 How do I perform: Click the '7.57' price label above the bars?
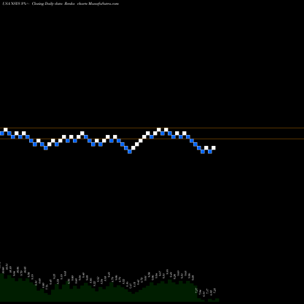(131, 286)
